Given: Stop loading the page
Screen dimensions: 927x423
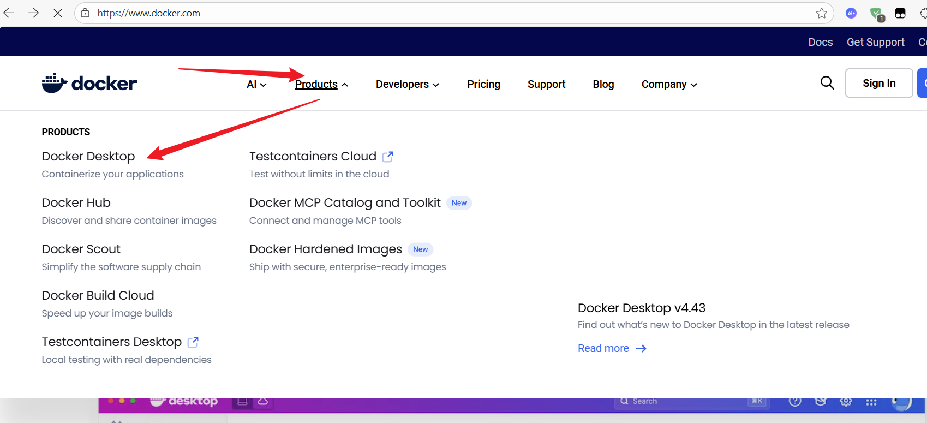Looking at the screenshot, I should 58,13.
